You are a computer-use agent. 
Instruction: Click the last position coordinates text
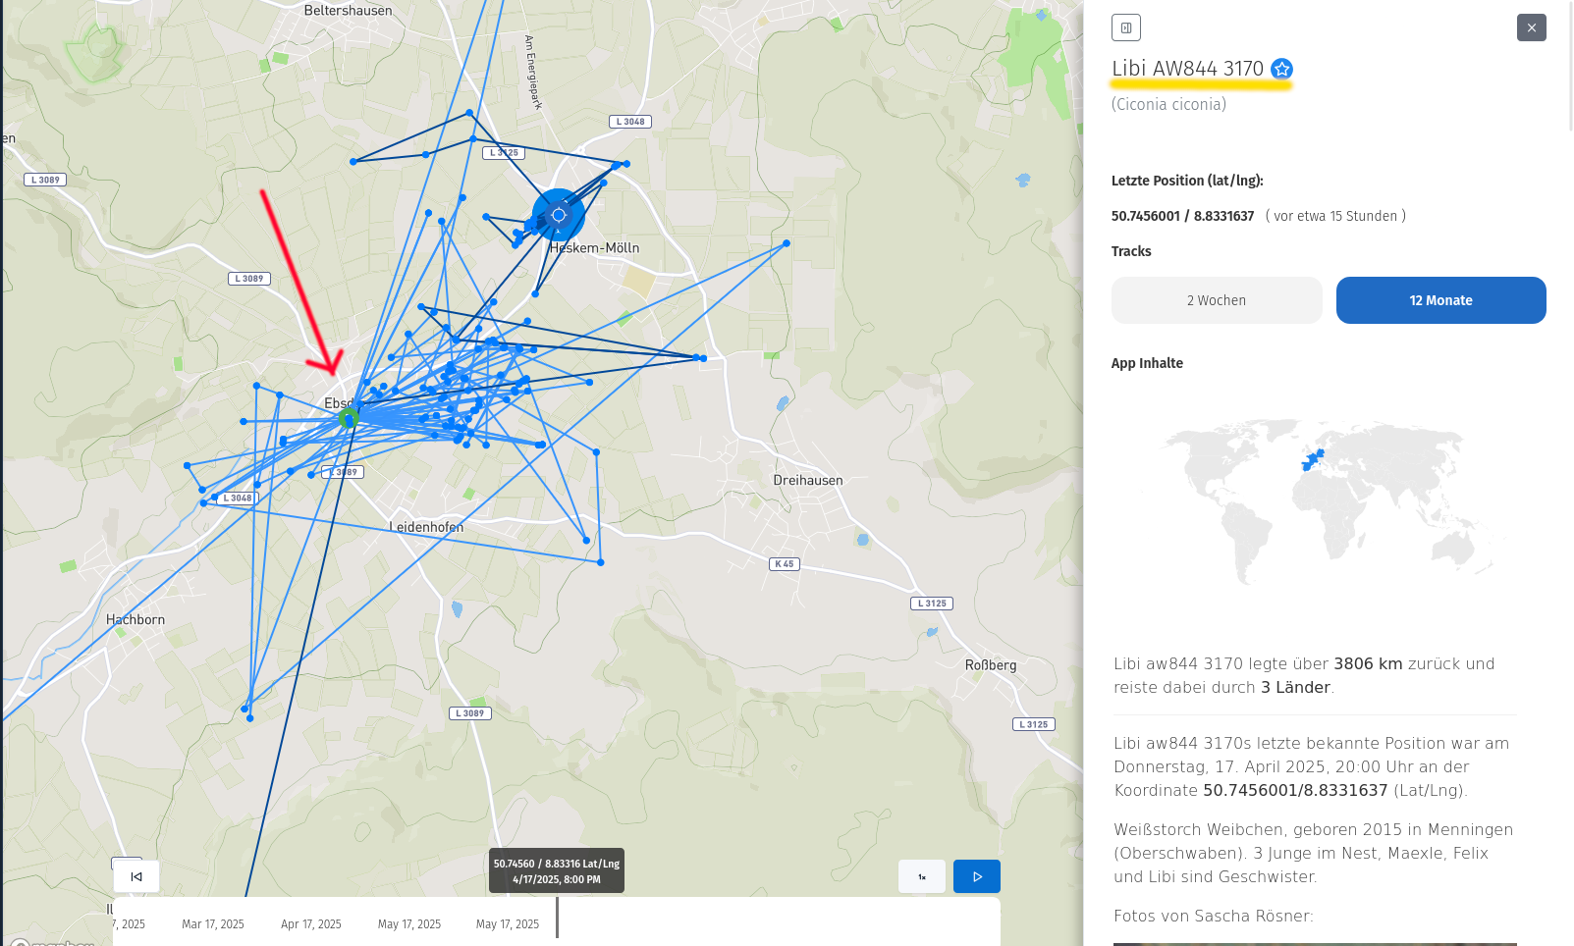pyautogui.click(x=1182, y=216)
